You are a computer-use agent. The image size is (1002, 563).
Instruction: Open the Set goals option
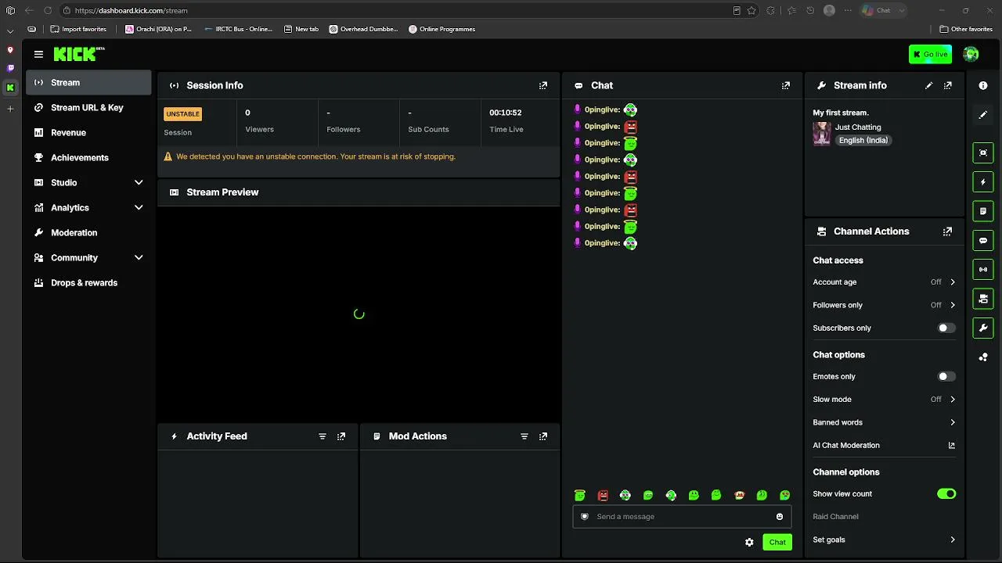884,540
